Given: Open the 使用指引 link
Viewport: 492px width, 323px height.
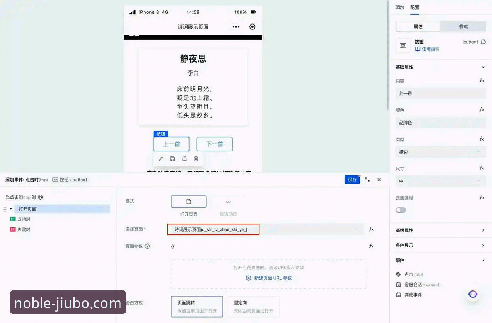Looking at the screenshot, I should (427, 49).
